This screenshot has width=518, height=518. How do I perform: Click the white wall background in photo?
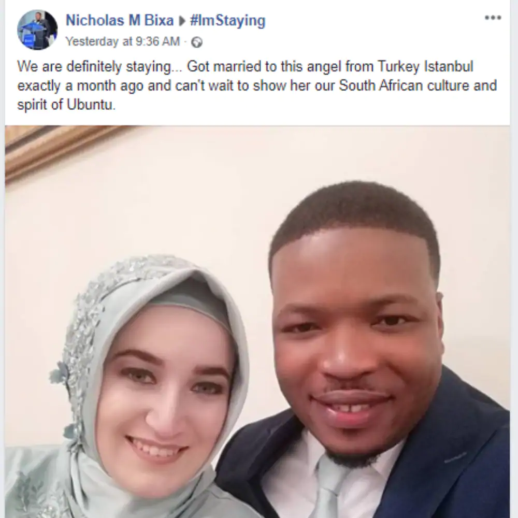198,198
